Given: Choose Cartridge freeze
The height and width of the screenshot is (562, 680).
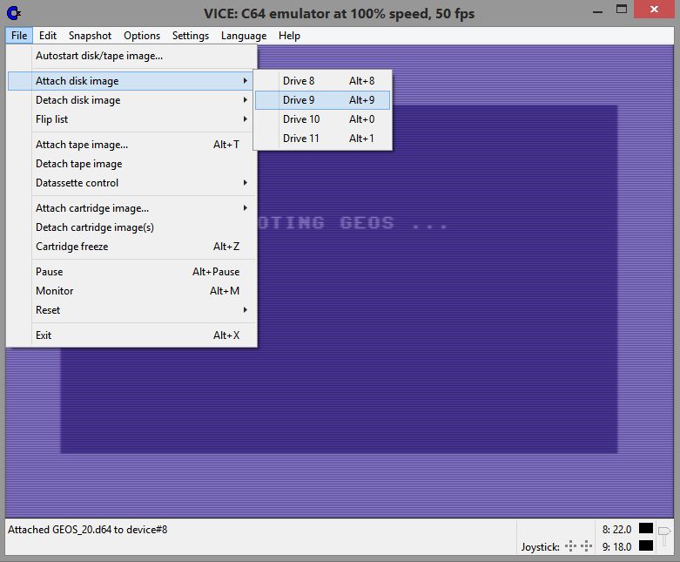Looking at the screenshot, I should point(132,246).
